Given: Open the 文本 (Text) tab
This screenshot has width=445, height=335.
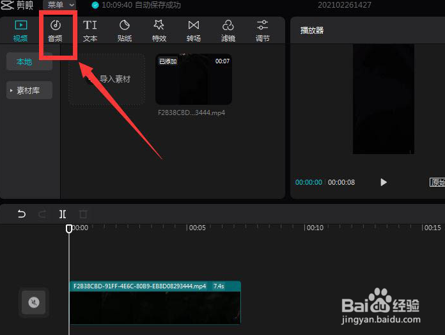Looking at the screenshot, I should tap(90, 31).
